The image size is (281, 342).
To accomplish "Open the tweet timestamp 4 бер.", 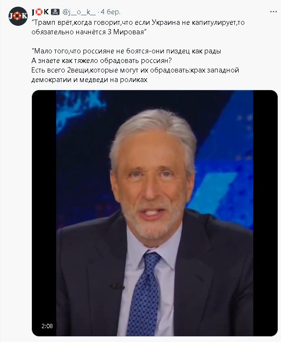I will [110, 12].
